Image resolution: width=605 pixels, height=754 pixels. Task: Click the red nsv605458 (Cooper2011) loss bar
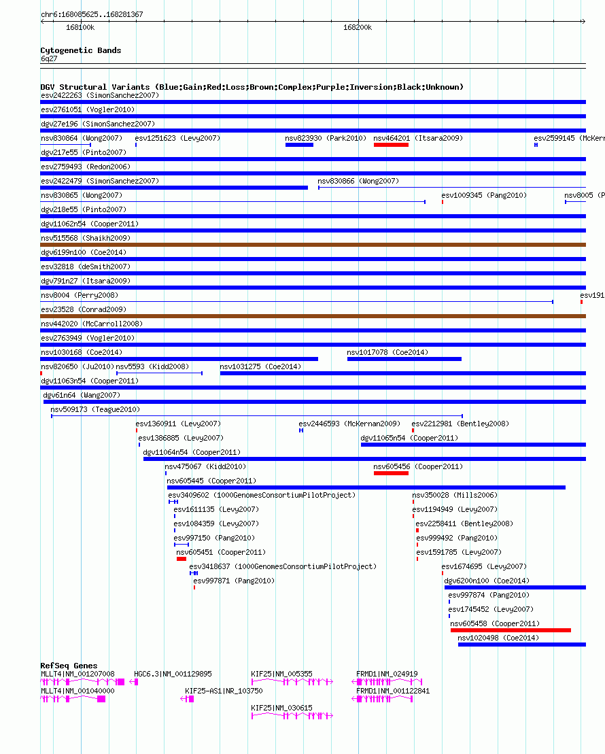511,630
